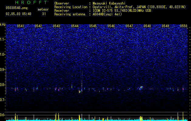This screenshot has width=191, height=121.
Task: Click the 0542 time marker
Action: click(38, 26)
